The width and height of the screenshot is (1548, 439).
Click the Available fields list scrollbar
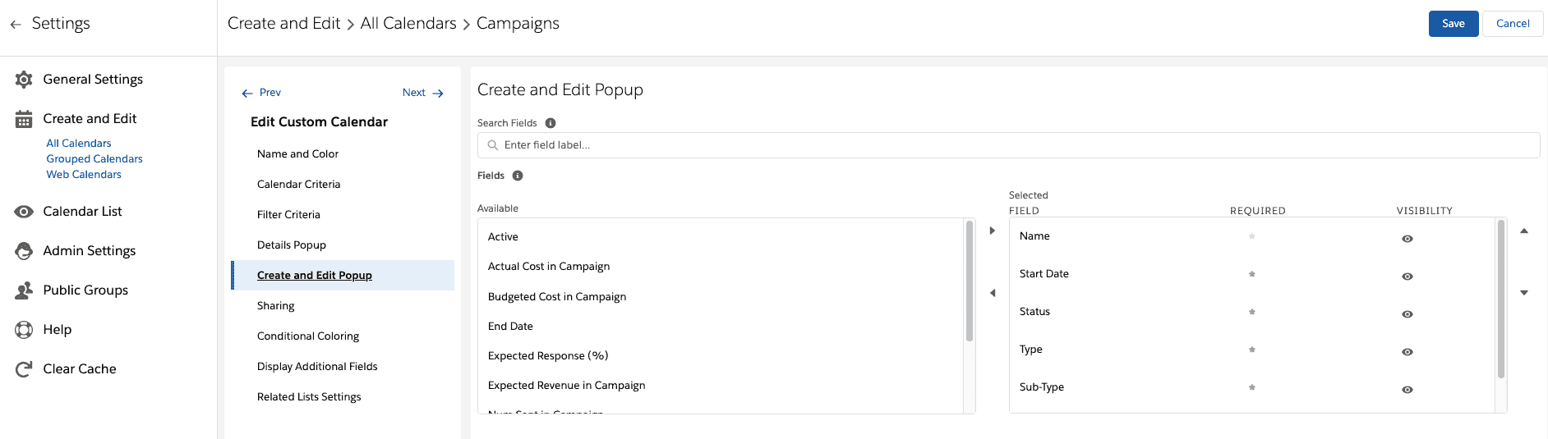970,281
